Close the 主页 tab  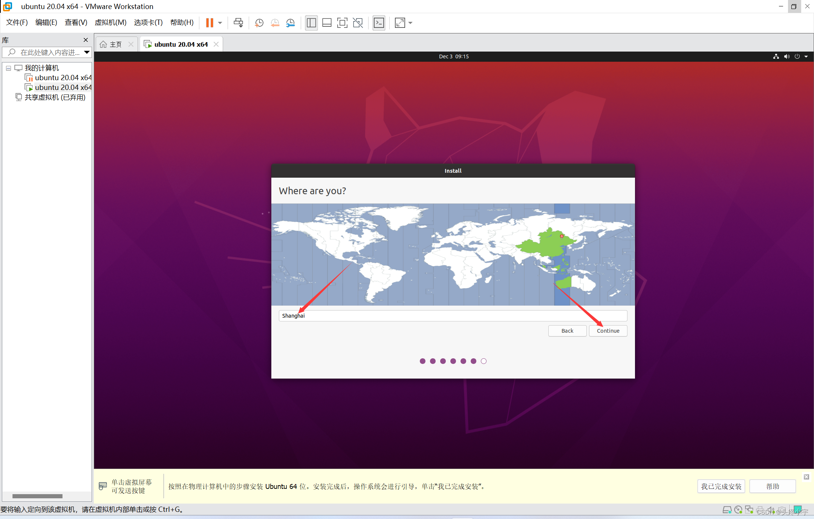pos(131,44)
